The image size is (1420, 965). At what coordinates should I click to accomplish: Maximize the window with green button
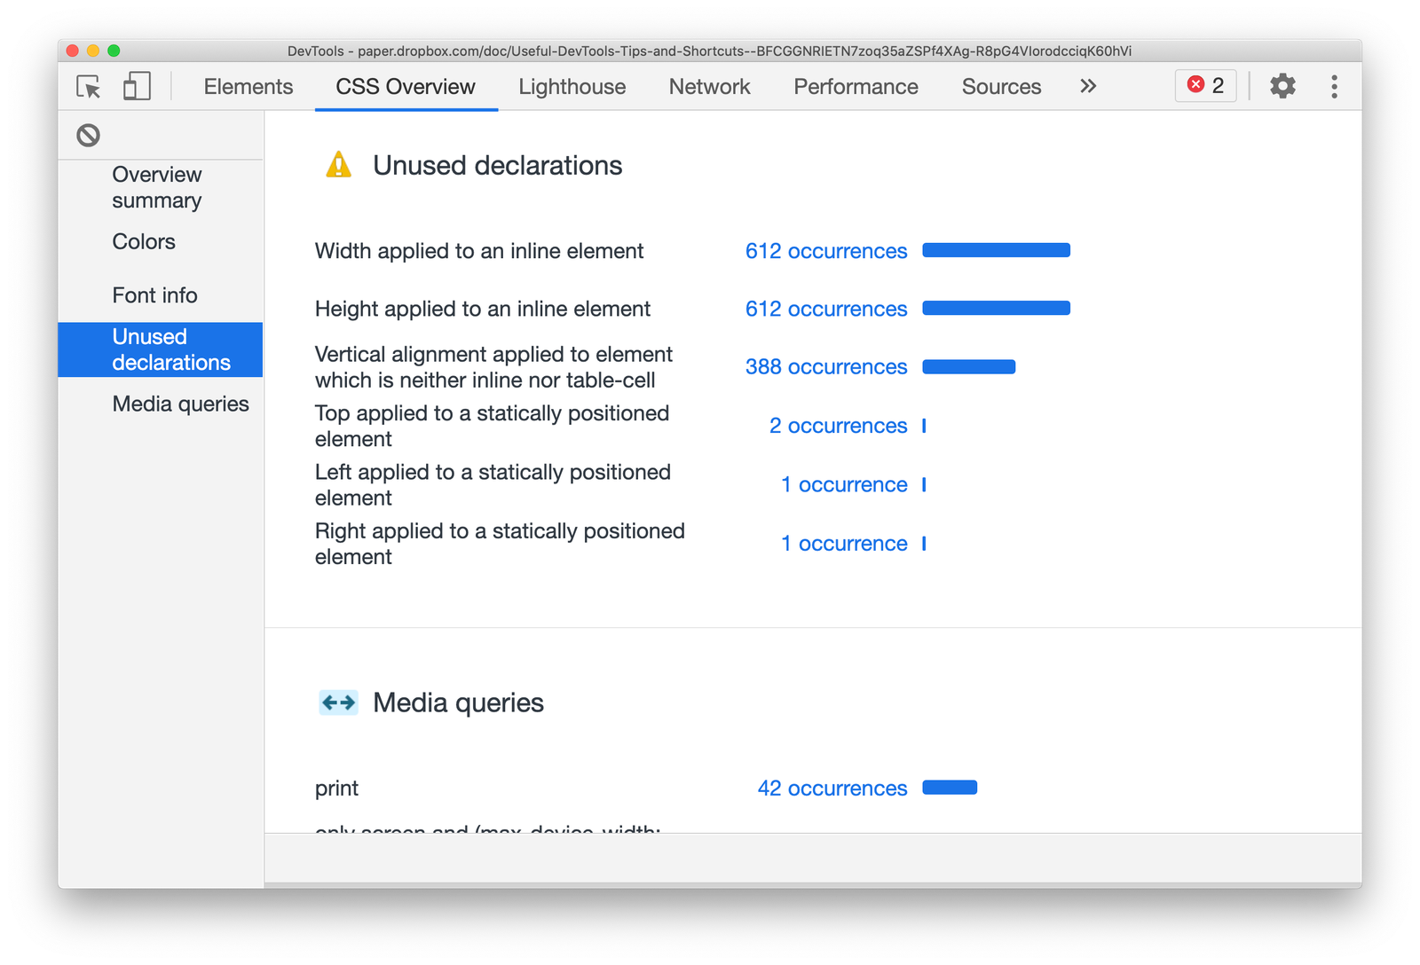[x=114, y=51]
